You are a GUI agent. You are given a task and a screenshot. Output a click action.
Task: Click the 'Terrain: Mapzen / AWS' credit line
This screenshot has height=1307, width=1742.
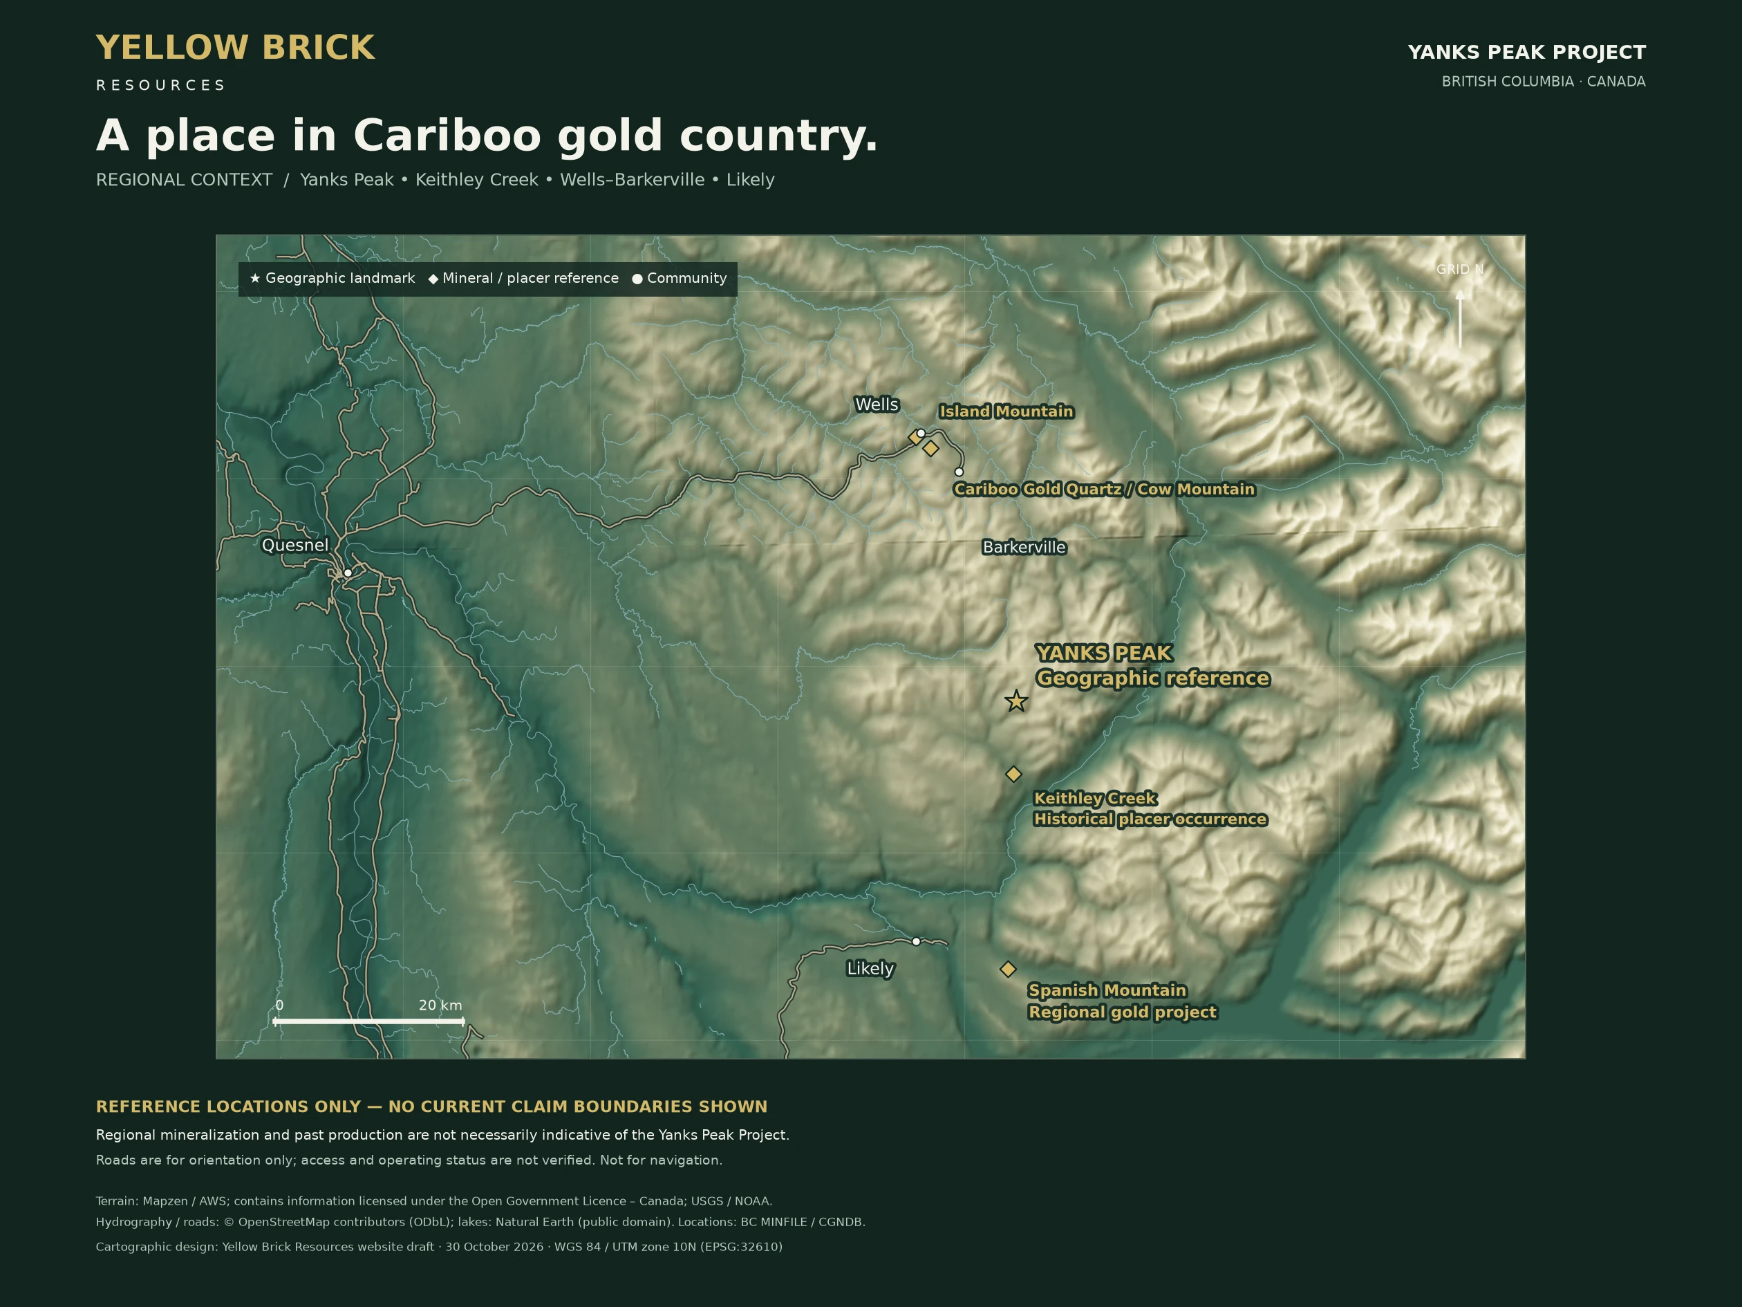tap(434, 1201)
